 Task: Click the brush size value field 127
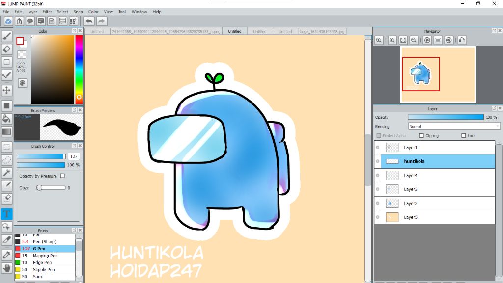click(74, 156)
